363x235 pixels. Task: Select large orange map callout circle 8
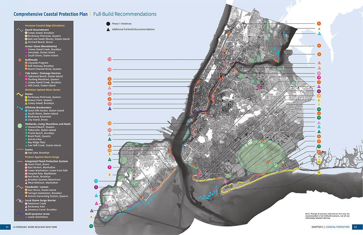click(x=319, y=141)
